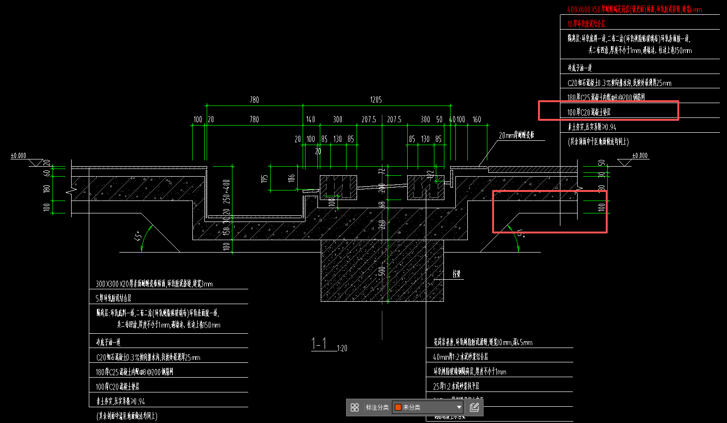This screenshot has height=423, width=727.
Task: Click the edit note icon in annotation toolbar
Action: tap(474, 407)
